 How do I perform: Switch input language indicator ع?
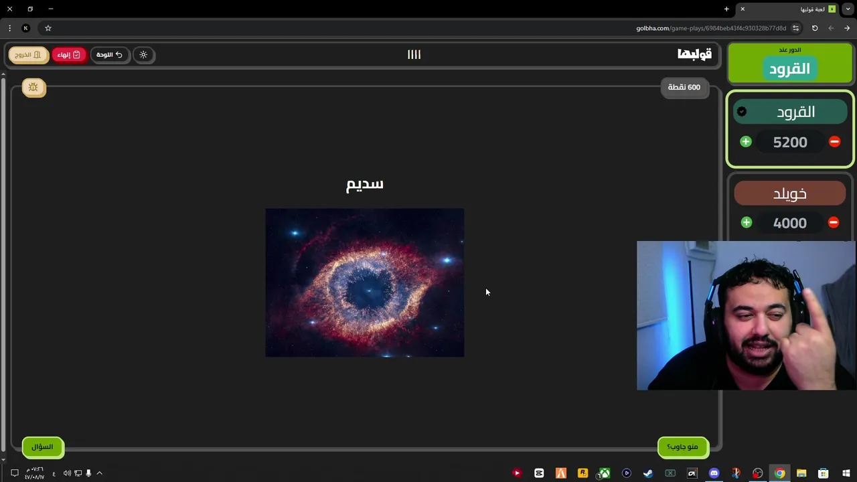tap(54, 473)
